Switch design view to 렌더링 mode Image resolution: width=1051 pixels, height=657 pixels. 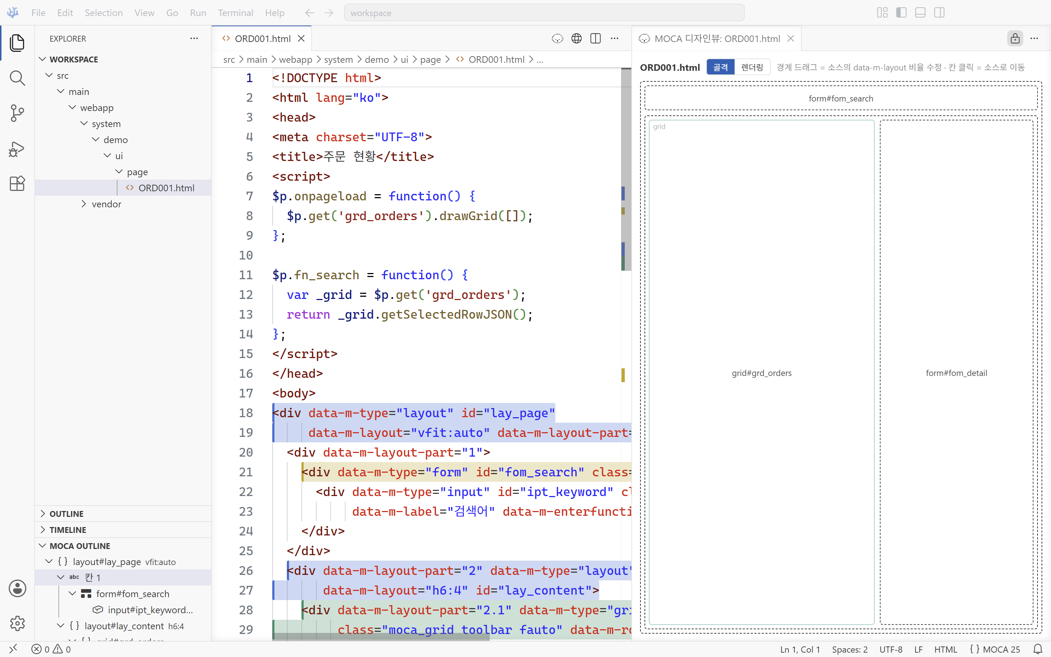752,68
